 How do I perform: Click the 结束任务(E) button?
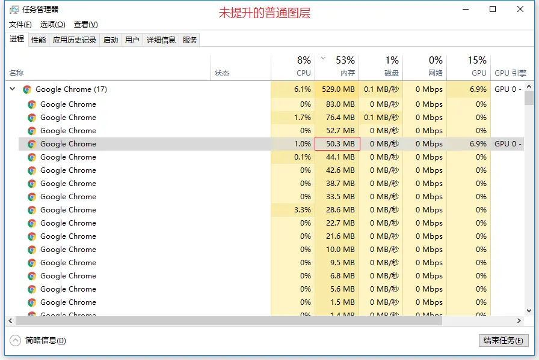point(504,340)
